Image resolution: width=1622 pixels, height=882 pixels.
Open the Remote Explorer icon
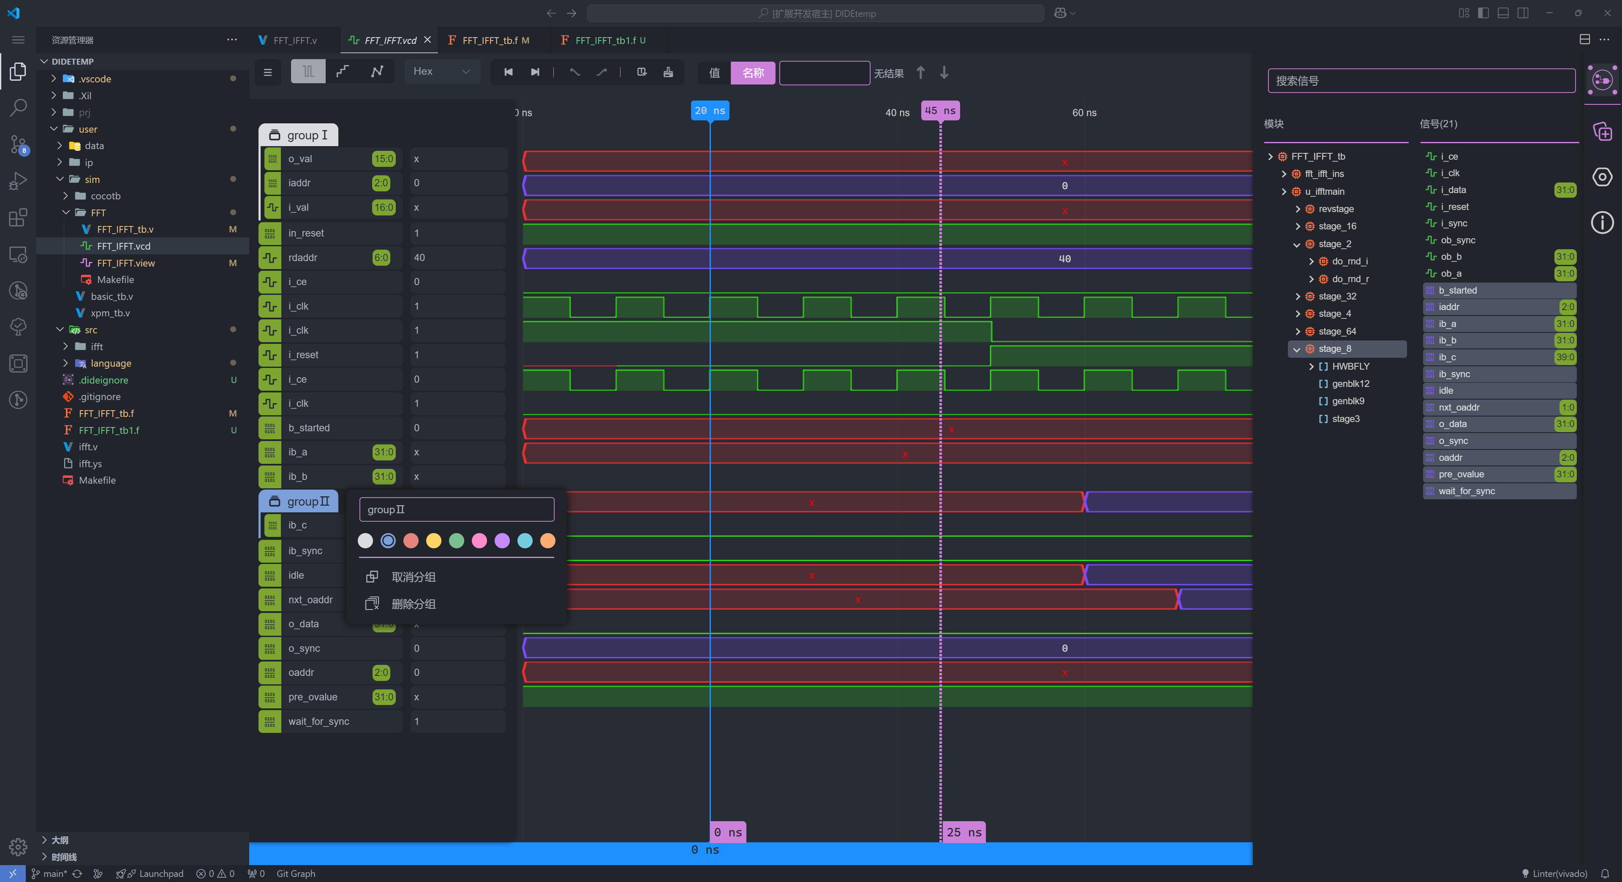(18, 254)
